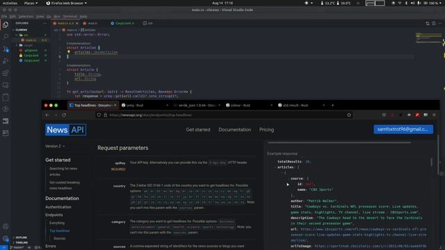Open the Errors link in docs sidebar

(x=51, y=246)
